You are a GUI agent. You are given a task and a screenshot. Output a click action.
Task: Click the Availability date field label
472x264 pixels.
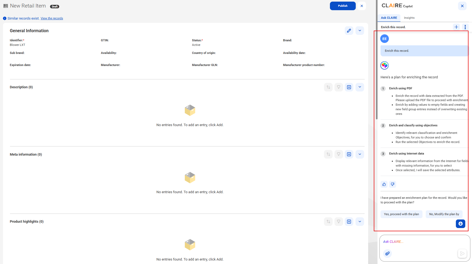click(294, 53)
